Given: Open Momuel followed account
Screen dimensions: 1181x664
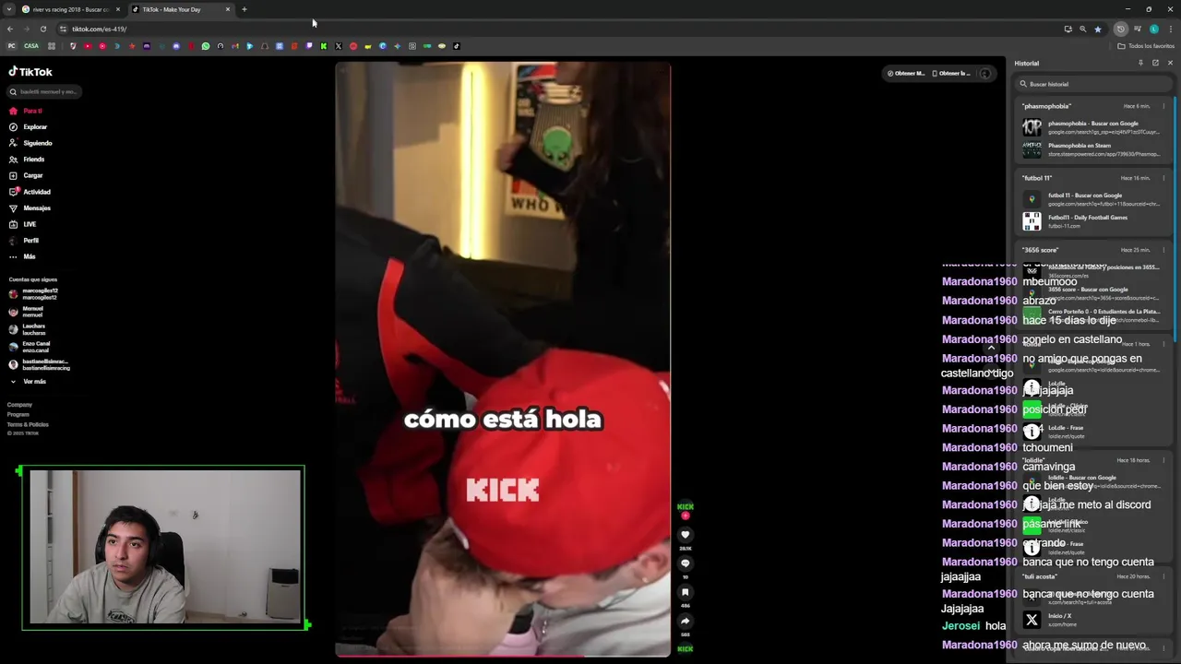Looking at the screenshot, I should click(26, 312).
